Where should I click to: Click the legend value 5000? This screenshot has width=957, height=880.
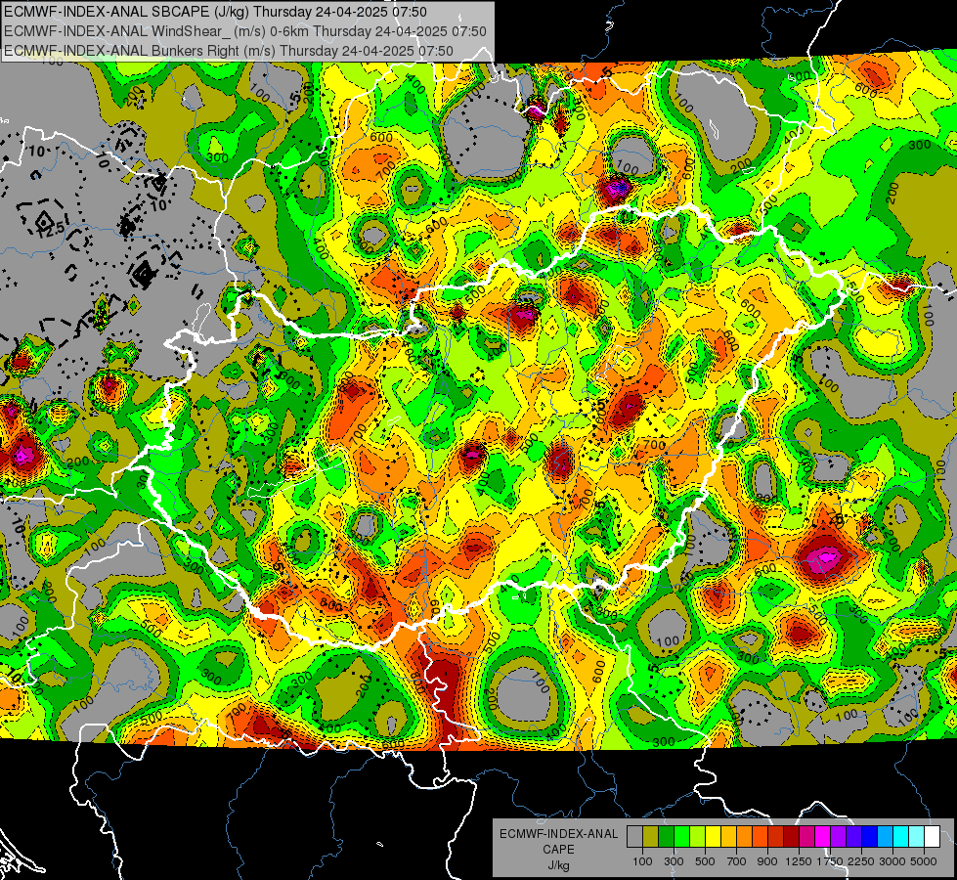point(924,861)
